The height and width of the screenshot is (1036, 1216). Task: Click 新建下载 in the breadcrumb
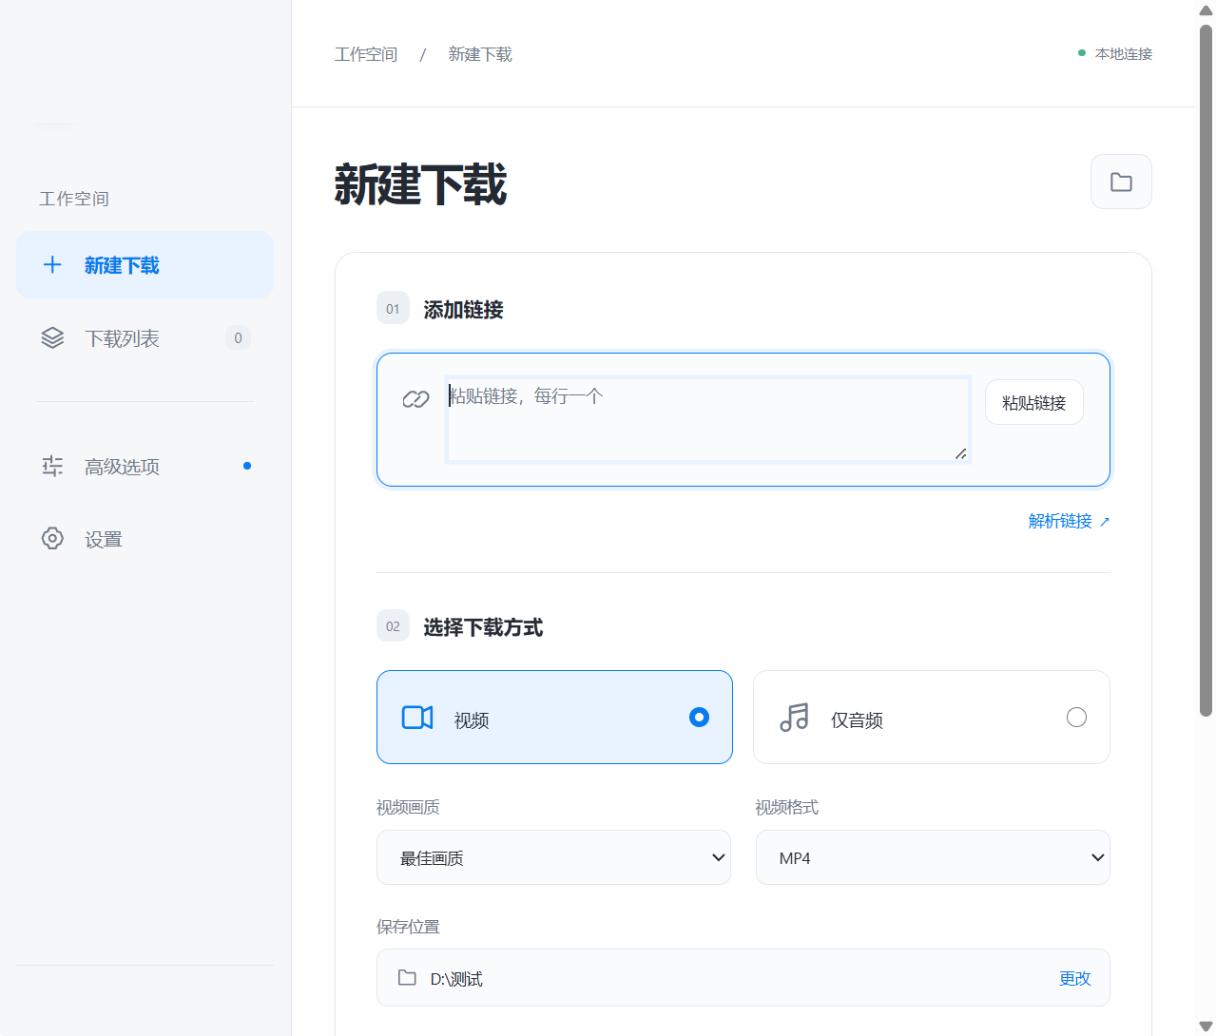tap(480, 54)
